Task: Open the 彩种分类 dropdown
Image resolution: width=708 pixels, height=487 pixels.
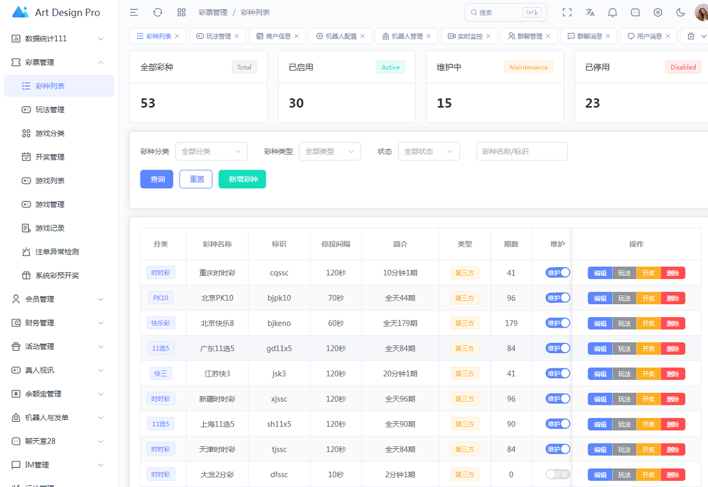Action: pos(211,151)
